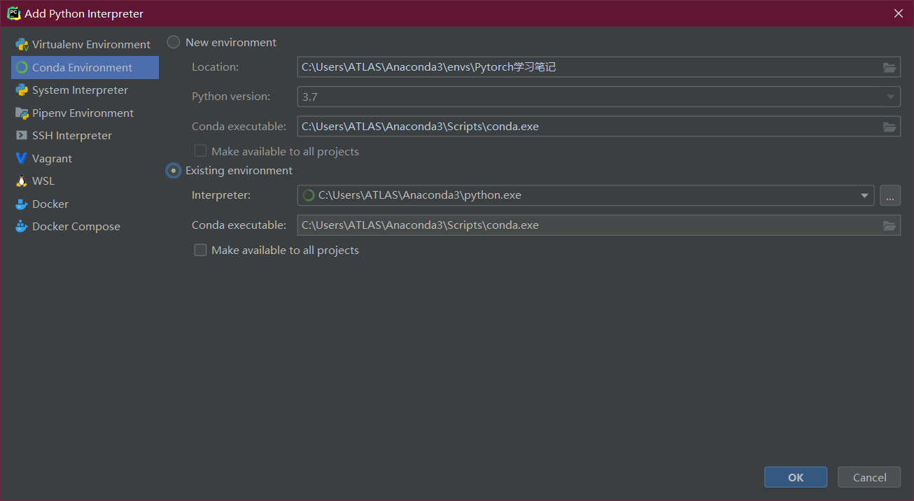
Task: Expand the Interpreter dropdown list
Action: [x=864, y=196]
